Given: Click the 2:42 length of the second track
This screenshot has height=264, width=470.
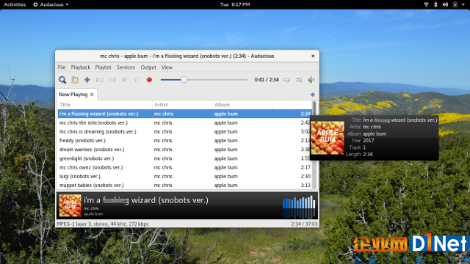Looking at the screenshot, I should pyautogui.click(x=305, y=122).
